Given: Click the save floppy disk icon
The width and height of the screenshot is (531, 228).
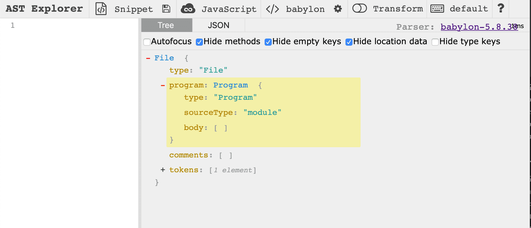Looking at the screenshot, I should [x=166, y=9].
